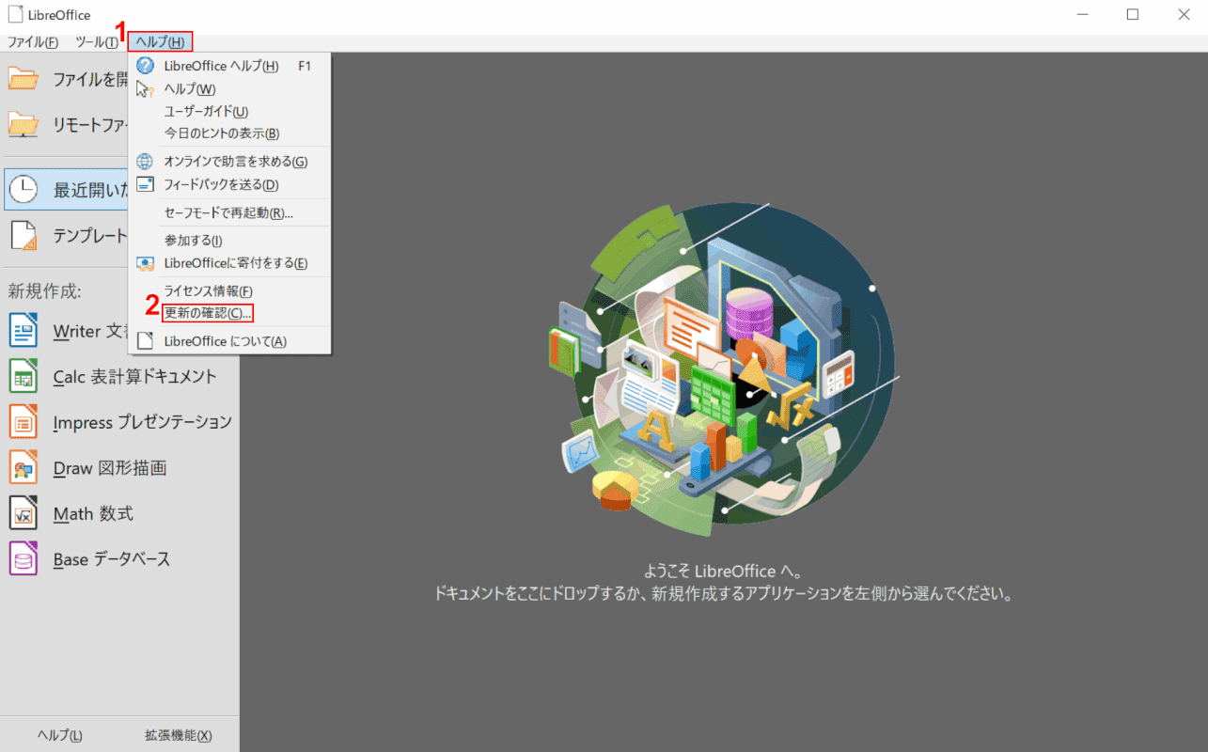Click the globe icon in Help menu
This screenshot has height=752, width=1208.
point(145,162)
